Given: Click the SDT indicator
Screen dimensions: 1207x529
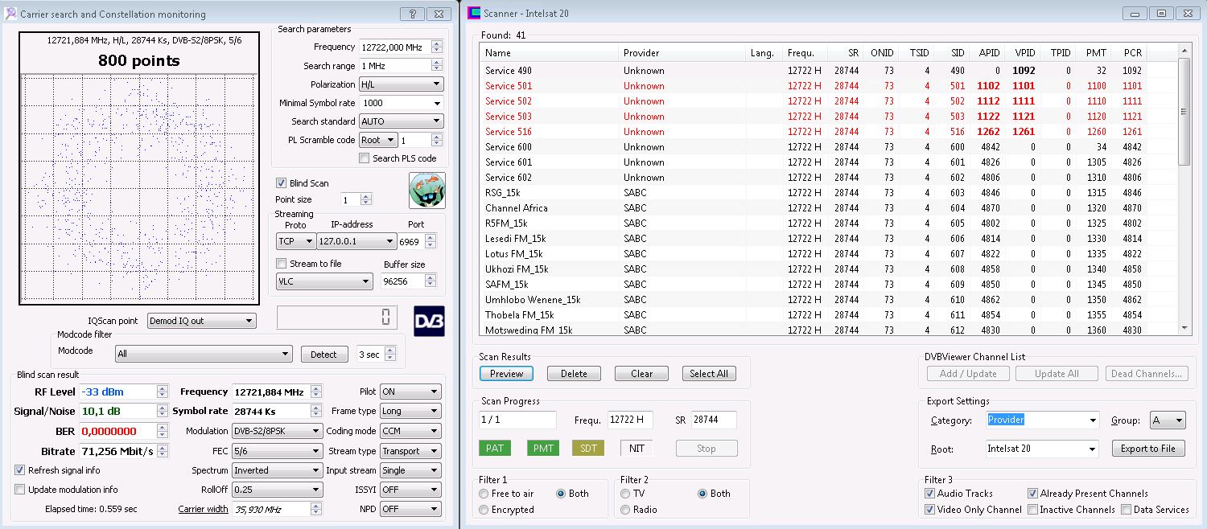Looking at the screenshot, I should click(588, 448).
